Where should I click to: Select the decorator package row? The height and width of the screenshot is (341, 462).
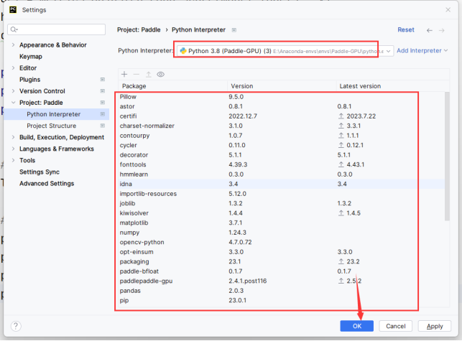click(x=282, y=155)
